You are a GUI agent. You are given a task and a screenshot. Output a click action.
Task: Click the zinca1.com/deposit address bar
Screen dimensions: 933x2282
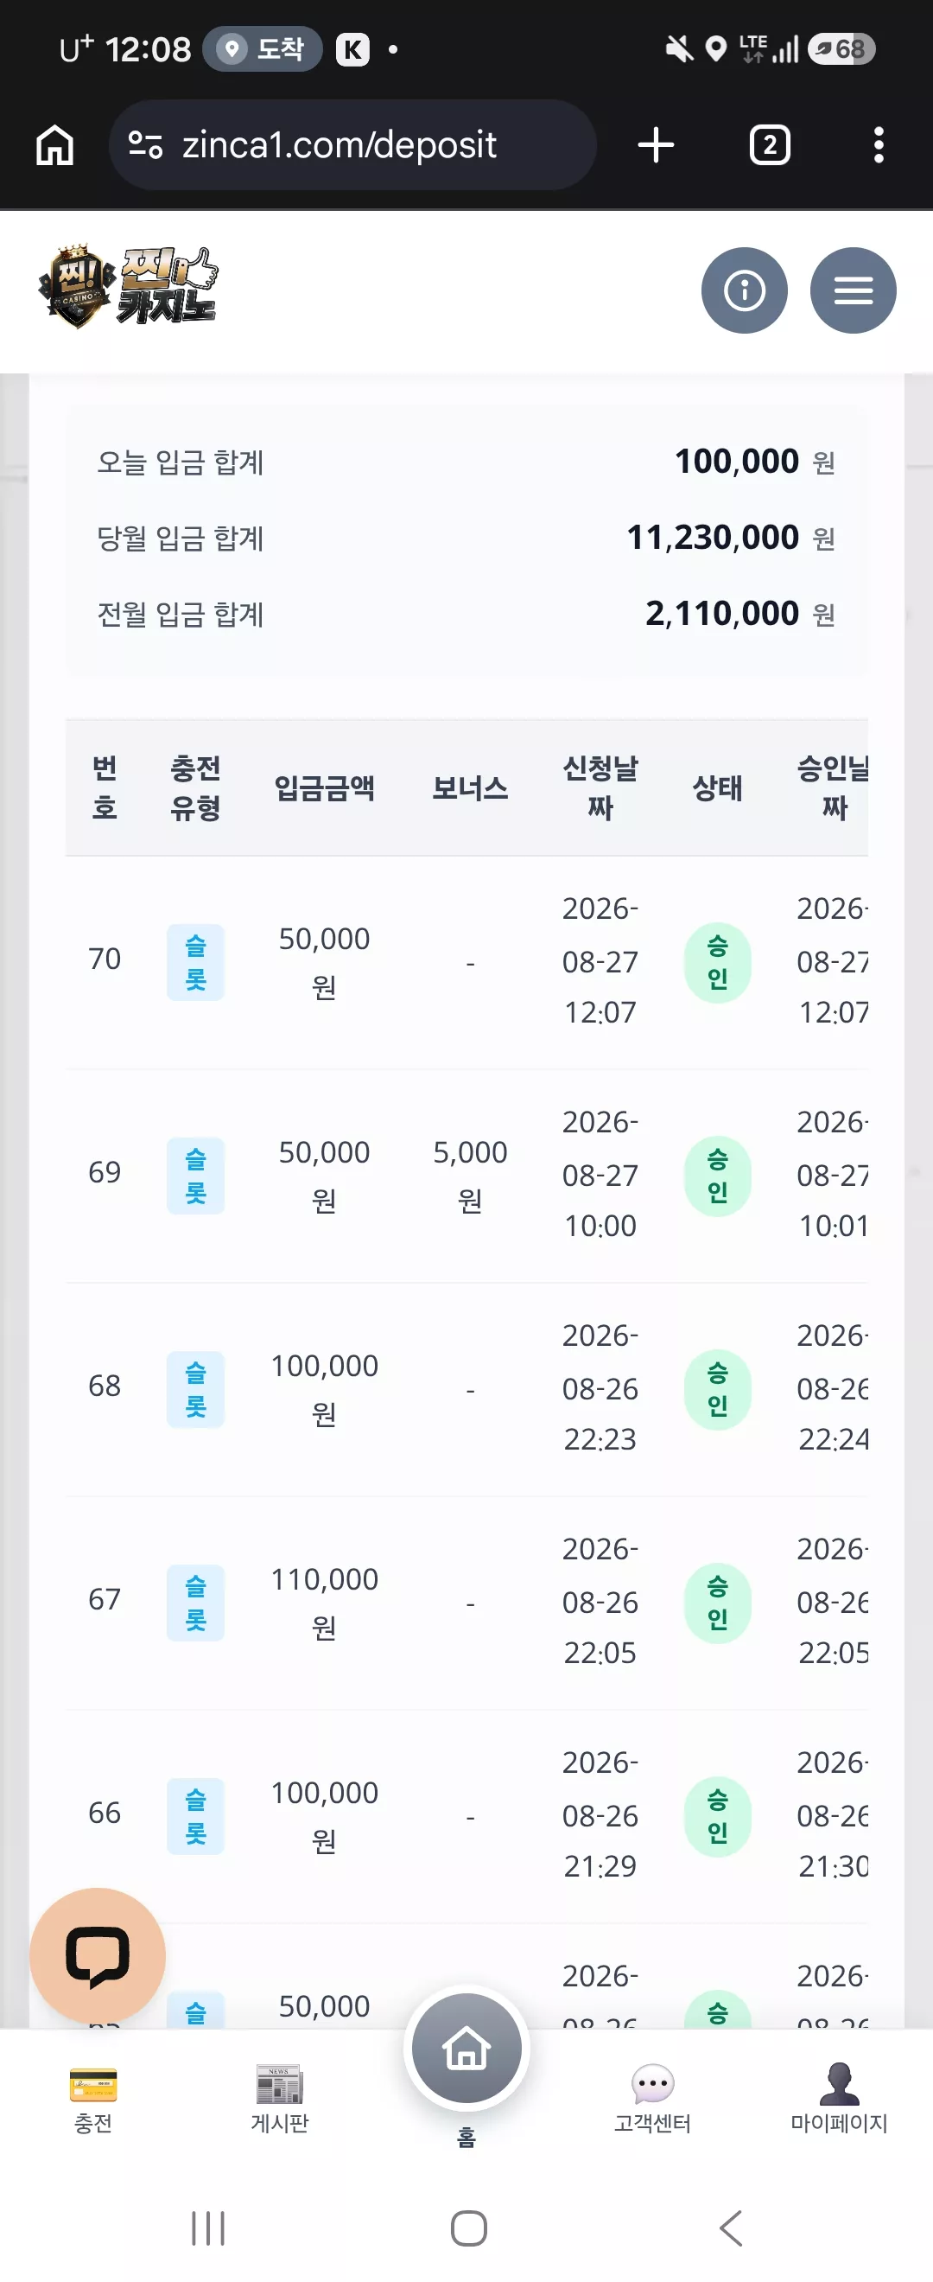[x=352, y=144]
